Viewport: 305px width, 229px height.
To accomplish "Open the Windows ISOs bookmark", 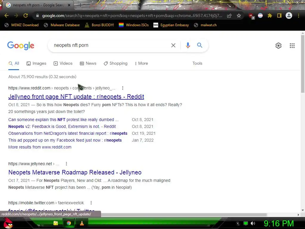I will pyautogui.click(x=134, y=25).
